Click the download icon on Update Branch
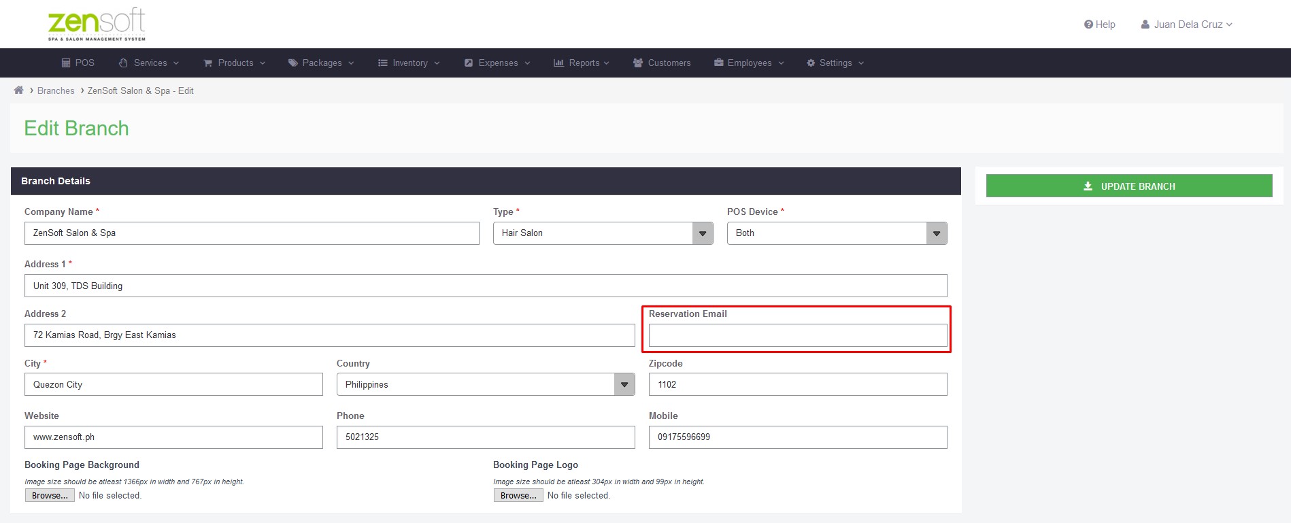Viewport: 1291px width, 523px height. [x=1088, y=186]
